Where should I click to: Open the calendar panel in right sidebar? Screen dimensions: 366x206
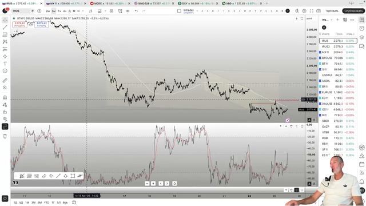click(x=361, y=164)
